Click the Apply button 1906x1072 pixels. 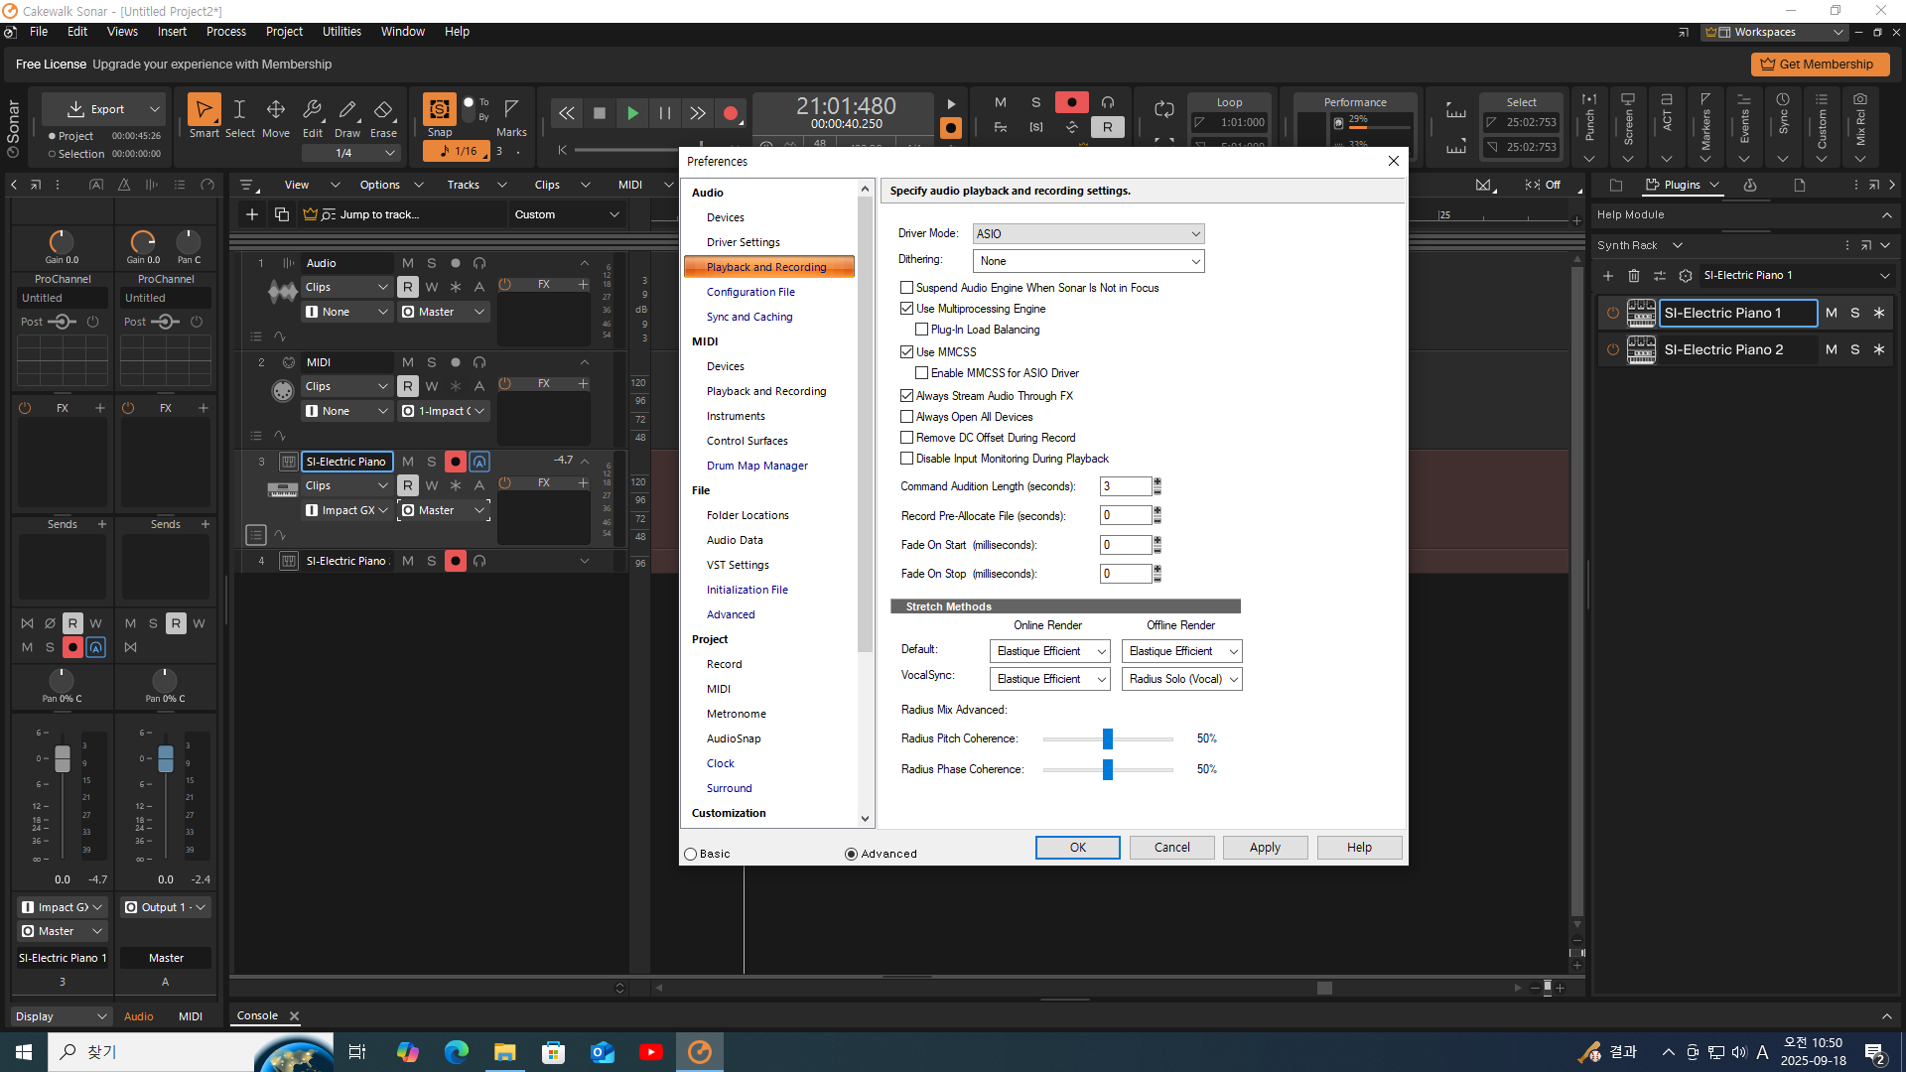[1265, 848]
